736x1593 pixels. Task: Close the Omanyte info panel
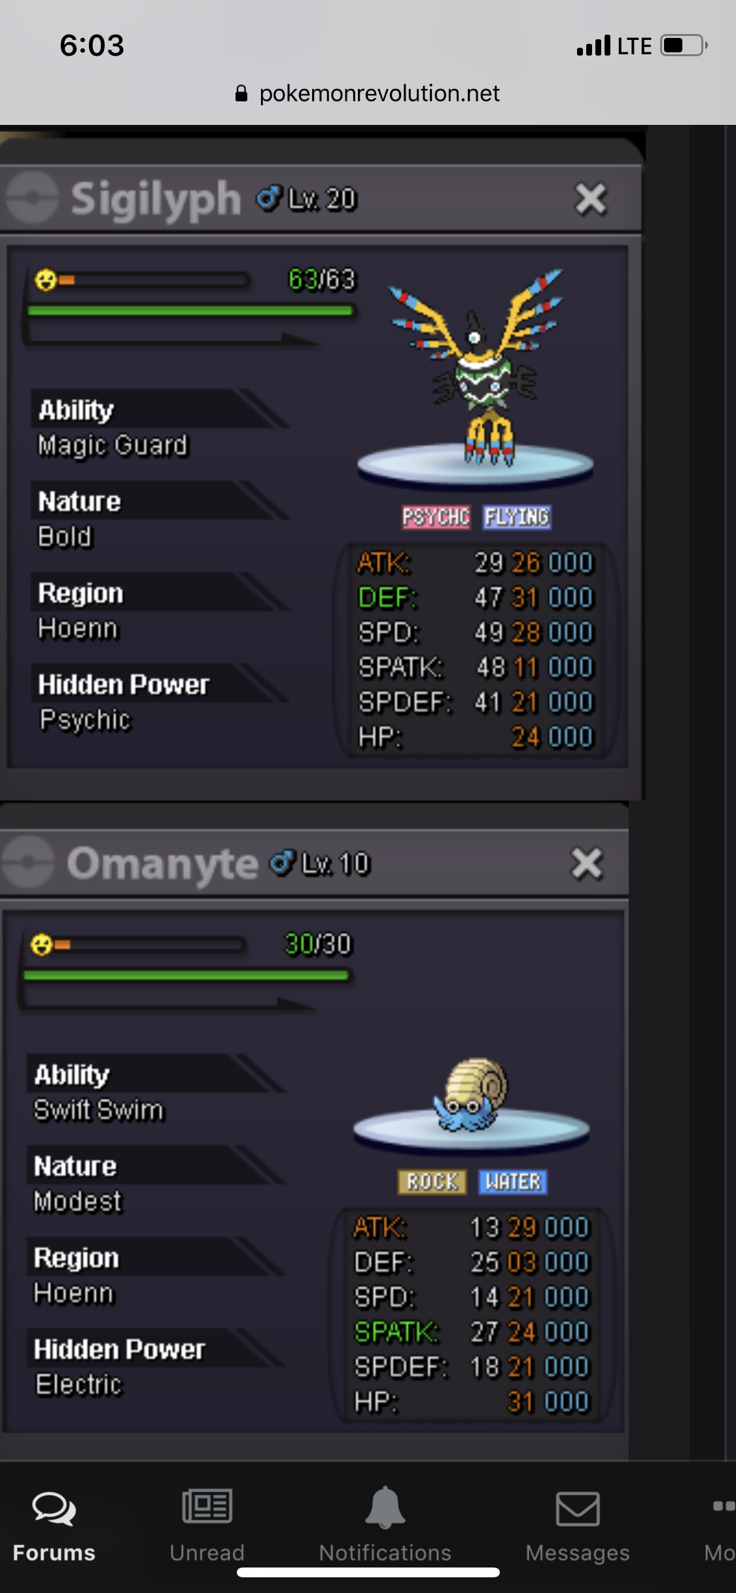[x=587, y=863]
